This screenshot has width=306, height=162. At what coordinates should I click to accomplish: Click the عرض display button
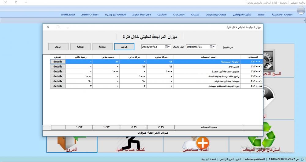[124, 47]
